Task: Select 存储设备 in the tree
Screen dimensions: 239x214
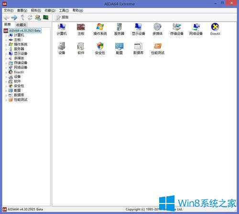Action: tap(21, 63)
